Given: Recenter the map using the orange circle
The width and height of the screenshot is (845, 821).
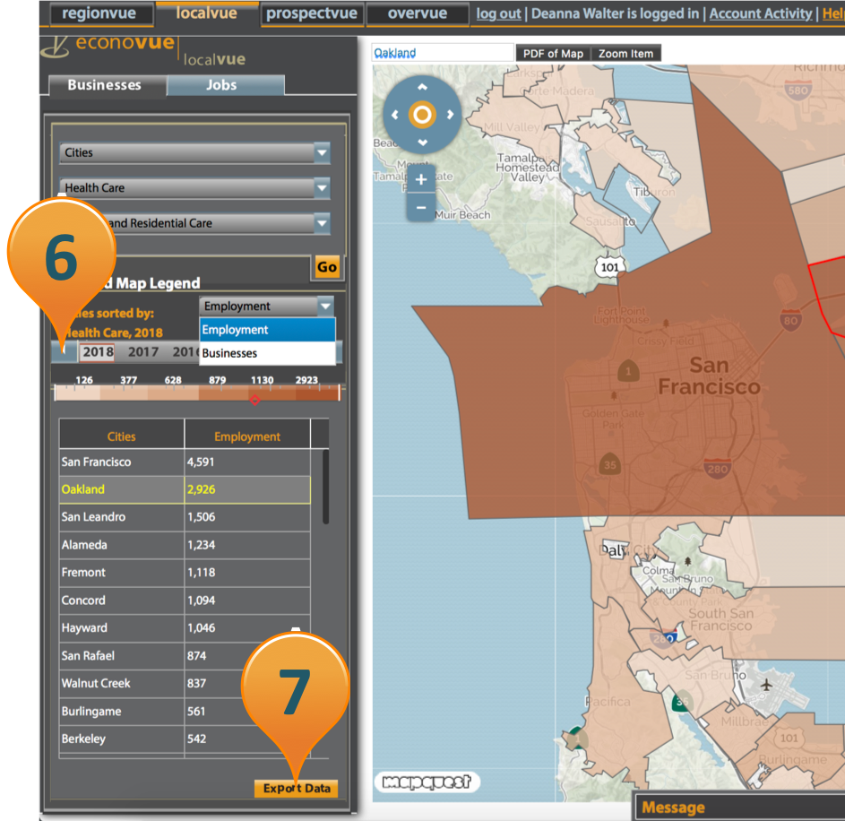Looking at the screenshot, I should coord(423,115).
